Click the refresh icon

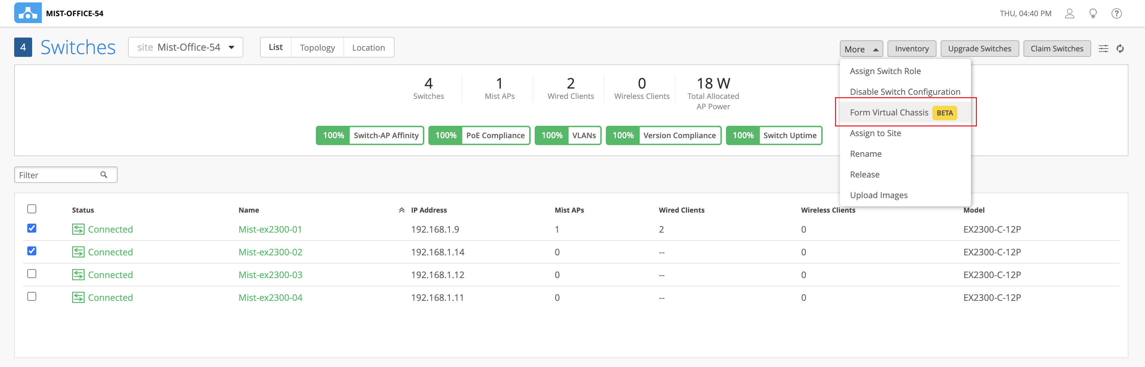point(1120,49)
